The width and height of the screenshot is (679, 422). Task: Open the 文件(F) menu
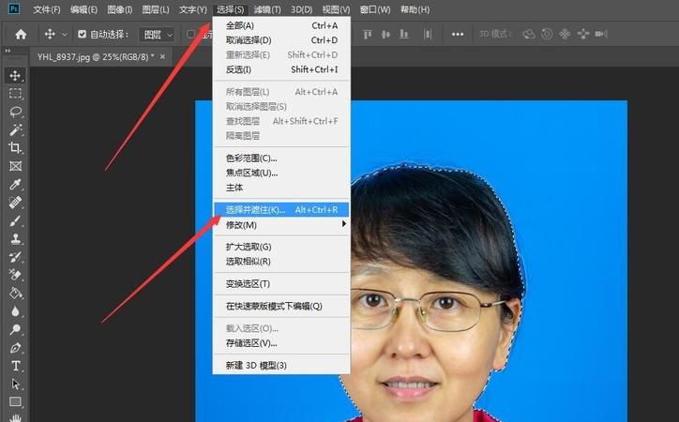[47, 9]
